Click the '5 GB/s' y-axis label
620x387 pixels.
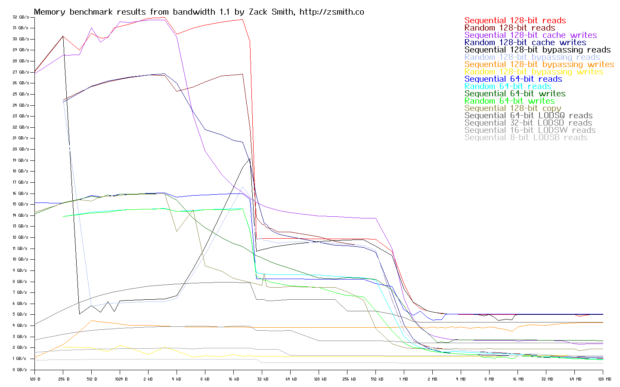pyautogui.click(x=21, y=314)
